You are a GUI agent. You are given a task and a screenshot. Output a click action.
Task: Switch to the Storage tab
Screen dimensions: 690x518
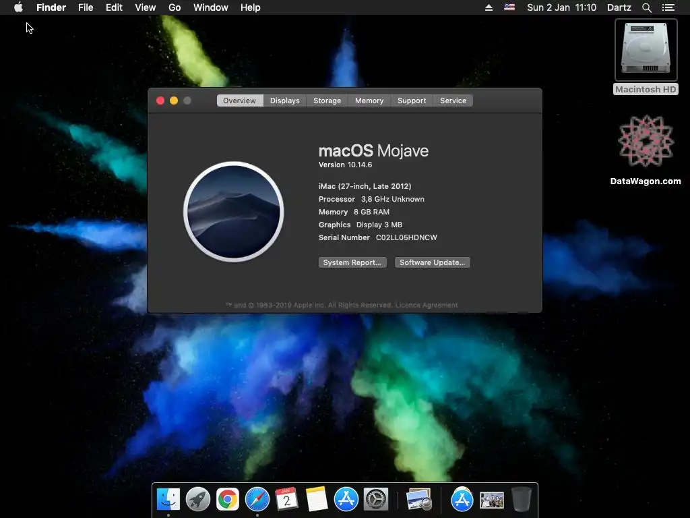pos(327,100)
